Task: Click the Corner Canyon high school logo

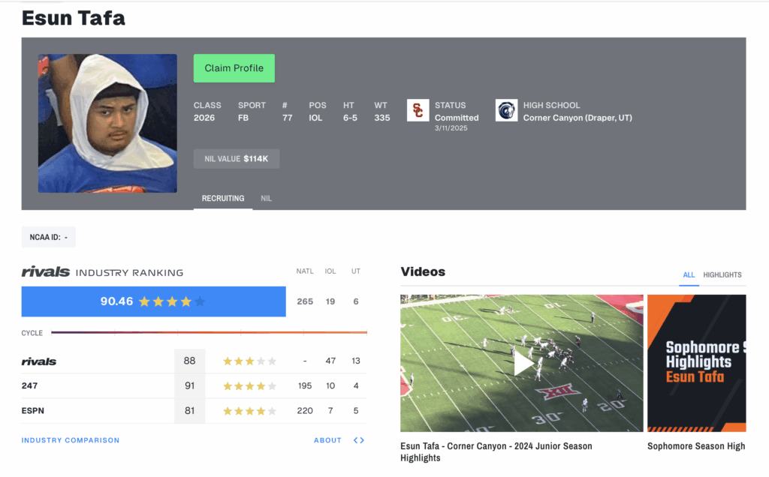Action: 506,110
